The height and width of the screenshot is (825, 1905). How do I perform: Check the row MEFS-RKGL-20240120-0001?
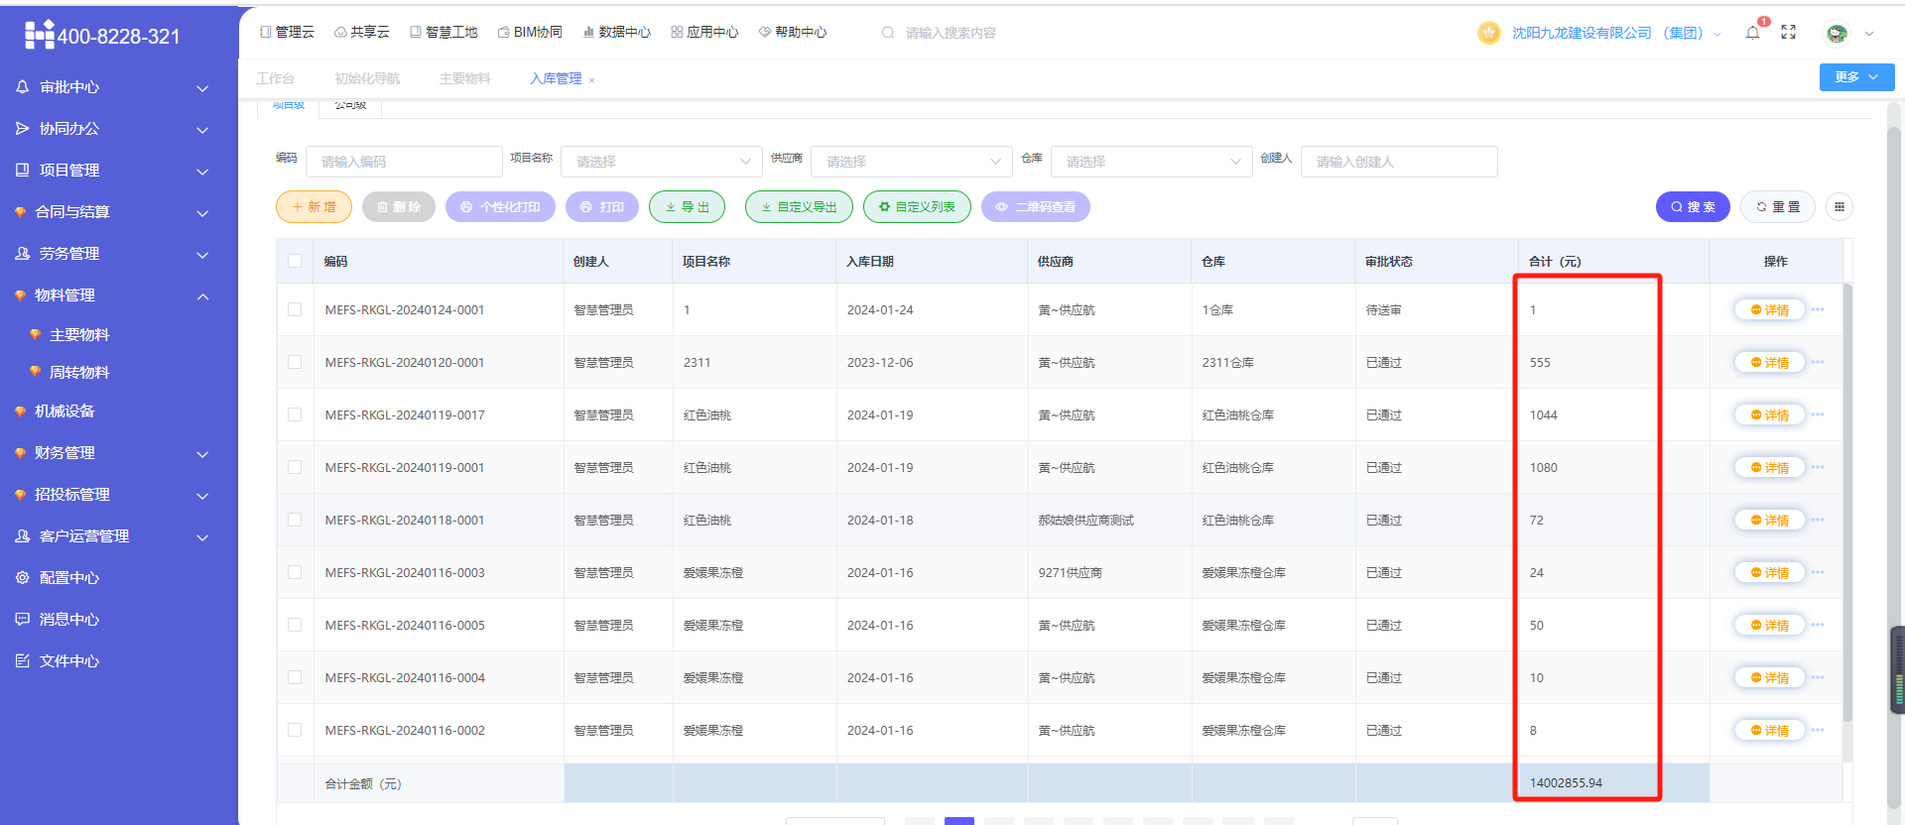pos(295,362)
